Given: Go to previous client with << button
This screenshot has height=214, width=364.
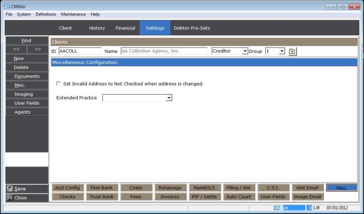Looking at the screenshot, I should pos(16,50).
